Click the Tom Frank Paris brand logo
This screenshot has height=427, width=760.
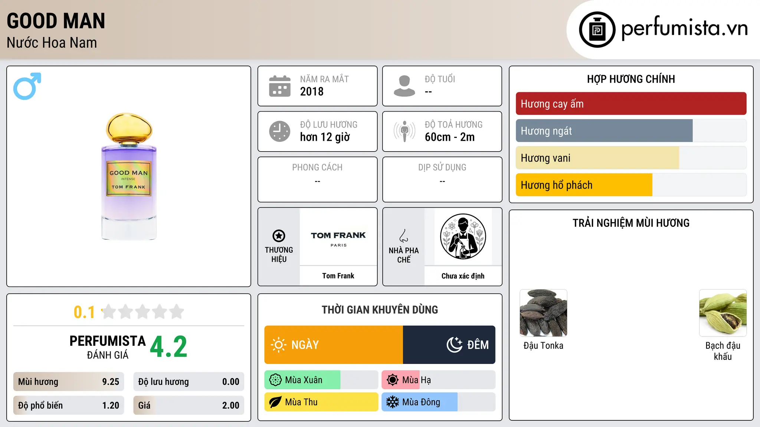point(338,239)
